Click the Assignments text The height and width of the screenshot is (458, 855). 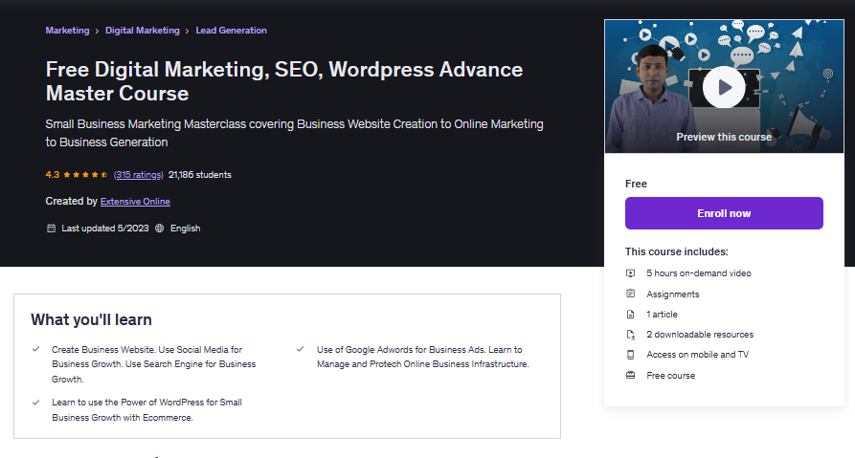[672, 294]
